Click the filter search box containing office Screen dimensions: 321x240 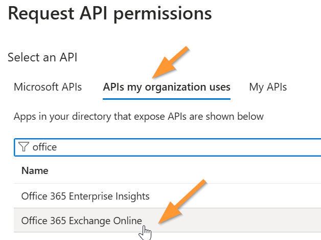(168, 147)
